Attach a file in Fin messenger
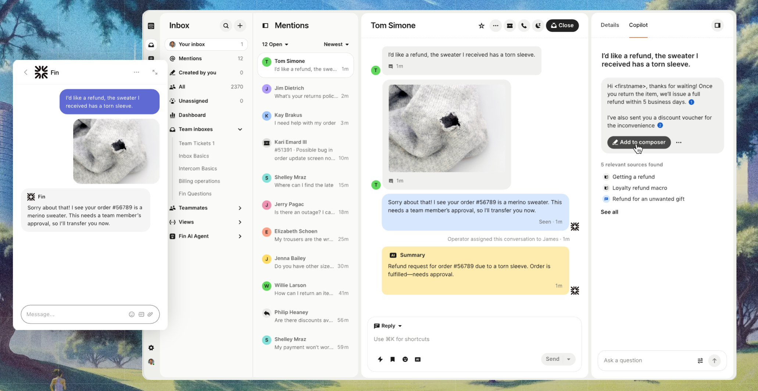The width and height of the screenshot is (758, 391). pyautogui.click(x=150, y=314)
